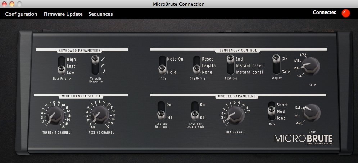Screen dimensions: 358x163
Task: Click Envelope Legato Mode On label
Action: point(202,105)
